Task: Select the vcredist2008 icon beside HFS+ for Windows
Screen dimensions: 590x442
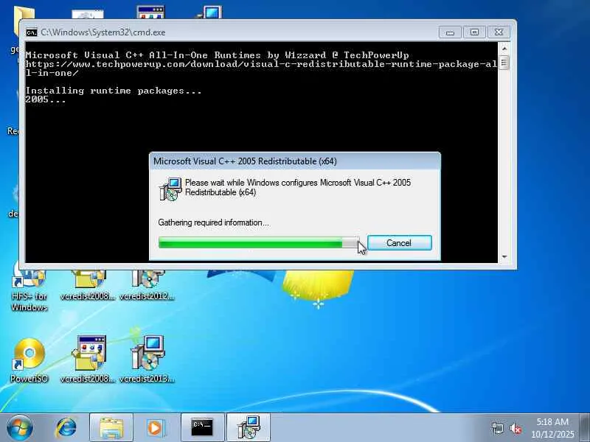Action: 88,286
